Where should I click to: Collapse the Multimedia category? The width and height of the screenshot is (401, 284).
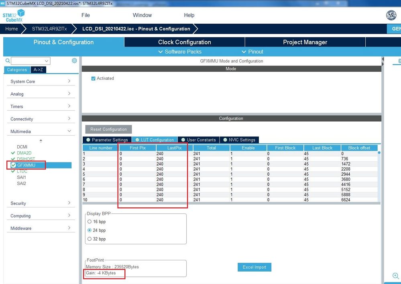pyautogui.click(x=41, y=132)
